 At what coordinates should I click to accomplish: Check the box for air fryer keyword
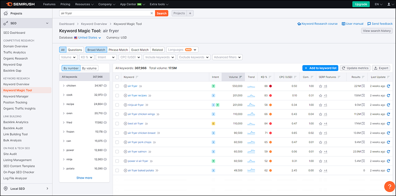pyautogui.click(x=117, y=86)
